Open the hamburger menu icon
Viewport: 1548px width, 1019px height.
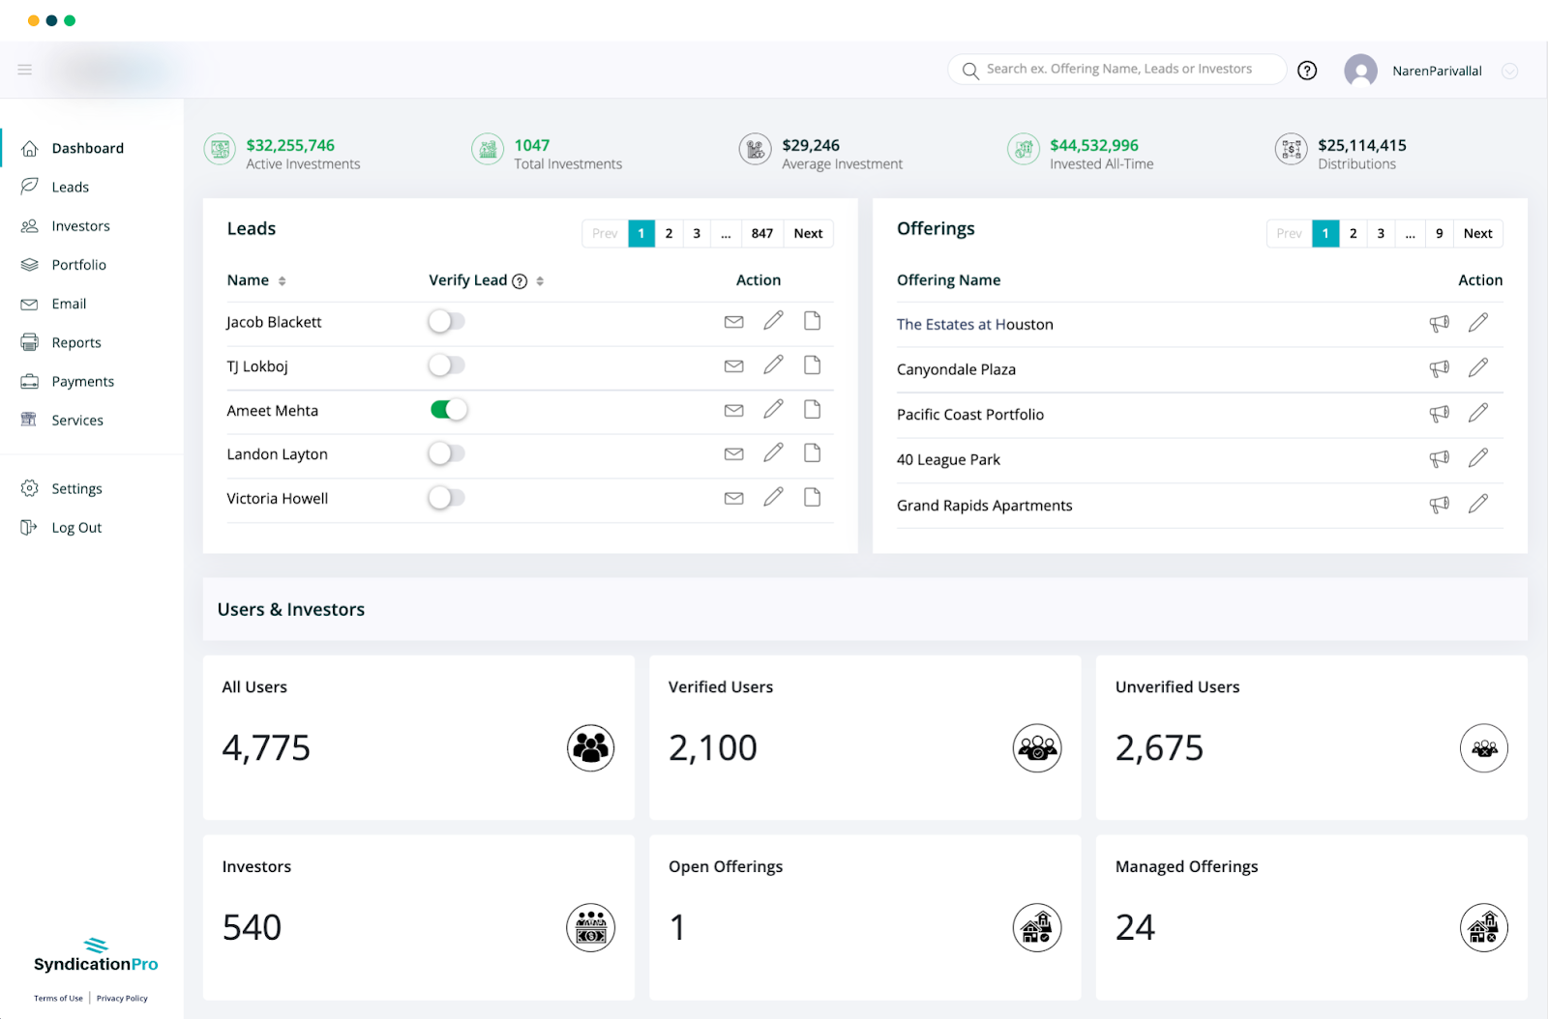pos(25,70)
